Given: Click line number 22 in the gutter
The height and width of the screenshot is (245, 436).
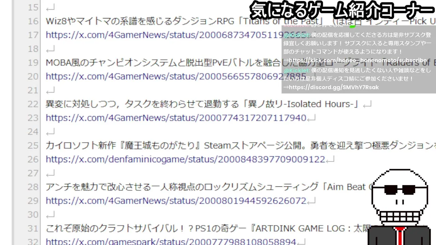Looking at the screenshot, I should click(33, 104).
